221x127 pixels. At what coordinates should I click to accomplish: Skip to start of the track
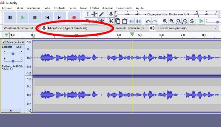click(47, 18)
